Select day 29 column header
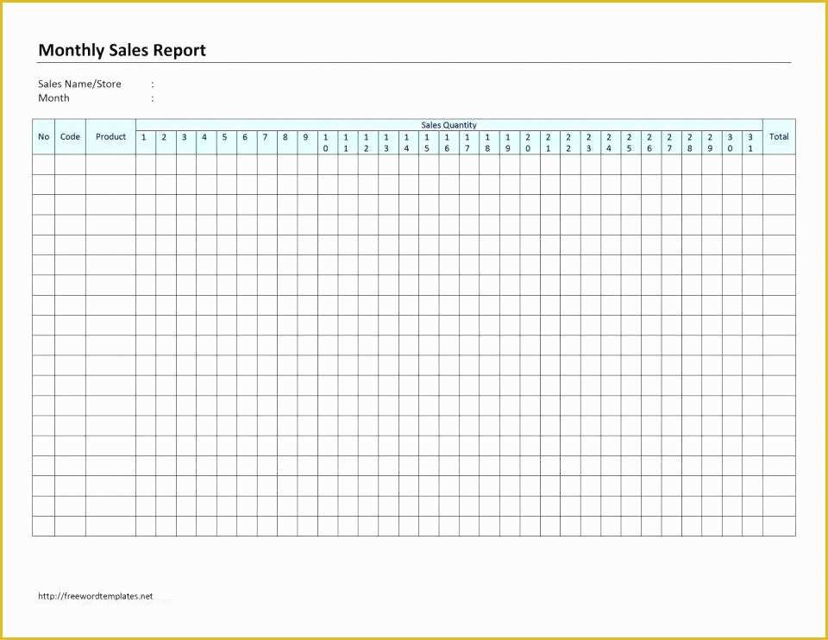The width and height of the screenshot is (828, 640). pyautogui.click(x=712, y=142)
